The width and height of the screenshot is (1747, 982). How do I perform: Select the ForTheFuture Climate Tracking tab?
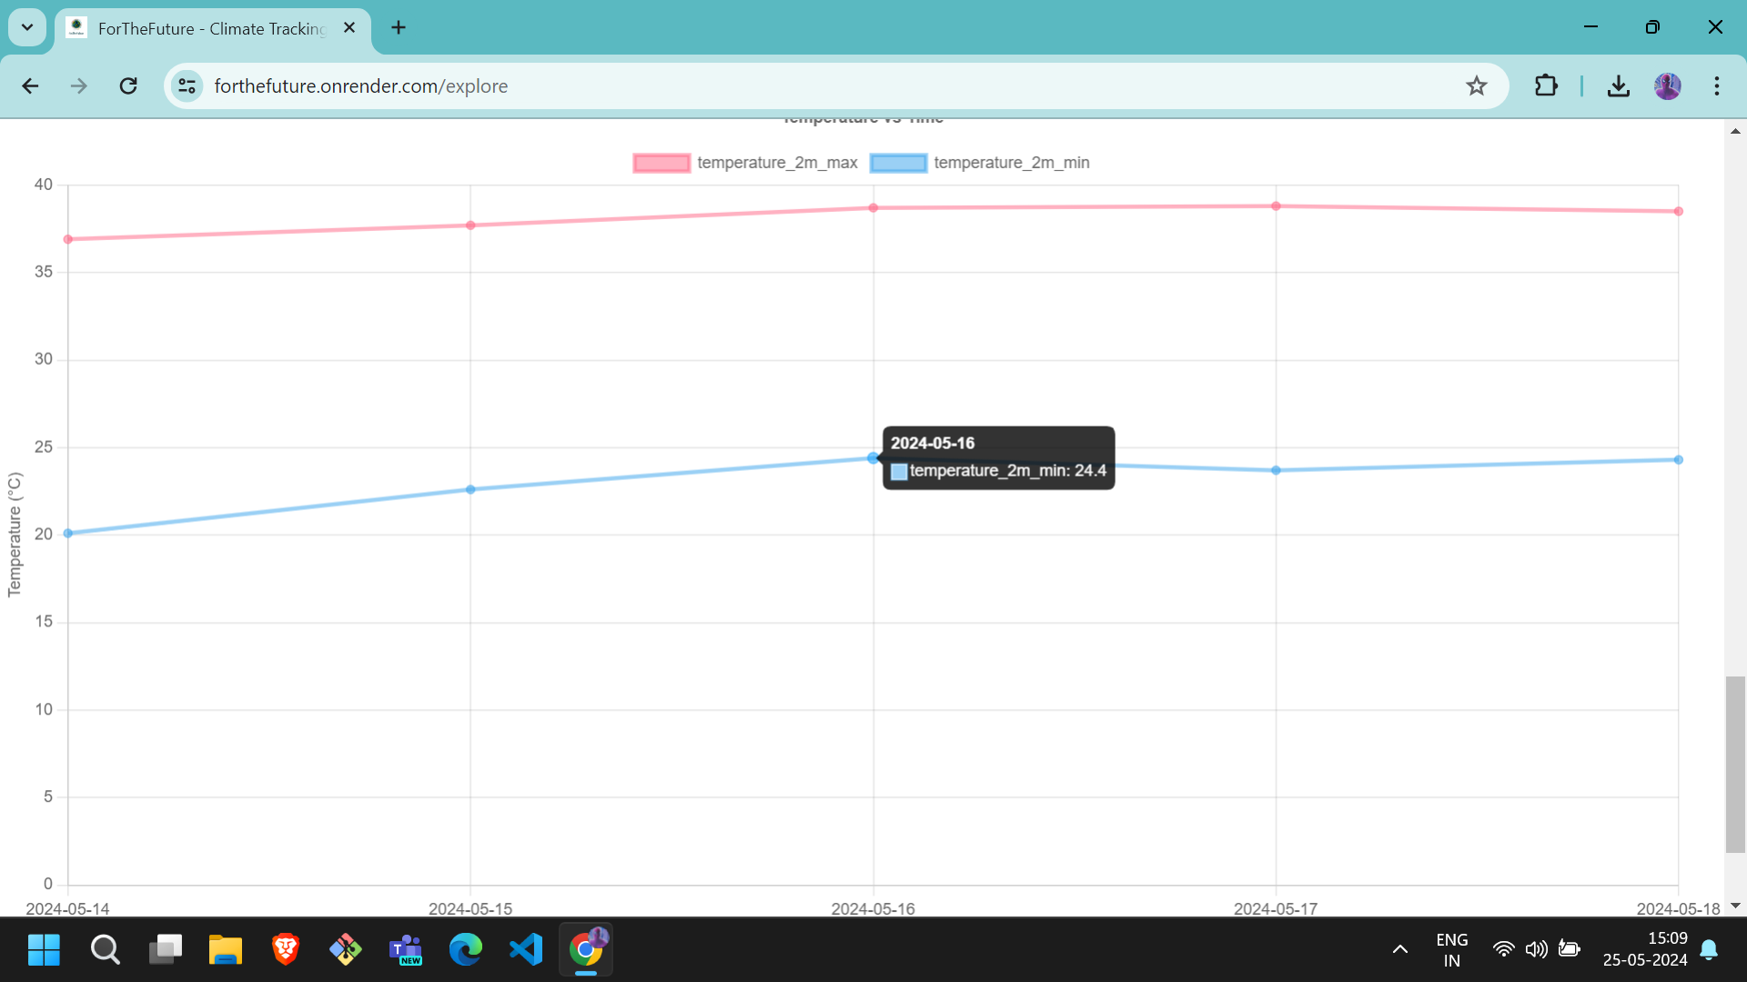[209, 28]
